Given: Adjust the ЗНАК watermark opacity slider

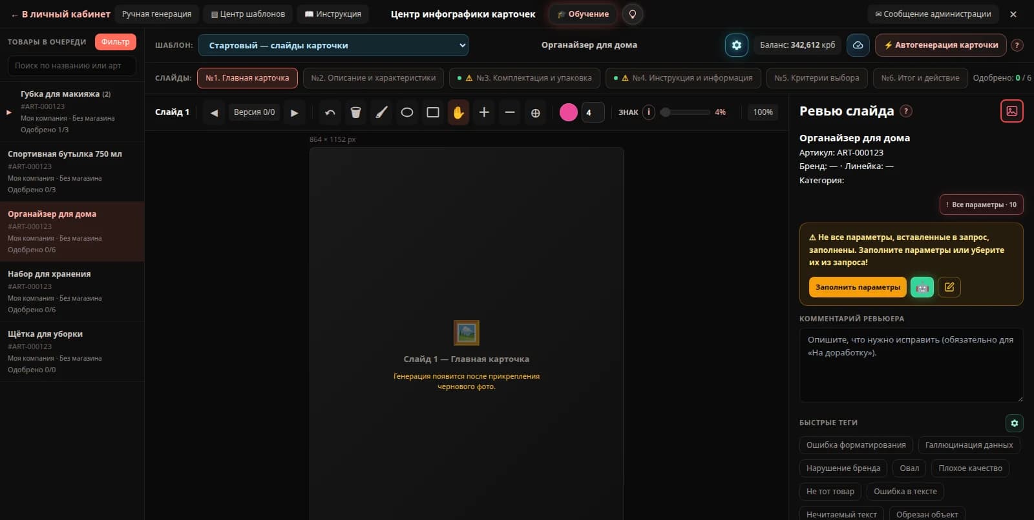Looking at the screenshot, I should click(x=685, y=112).
